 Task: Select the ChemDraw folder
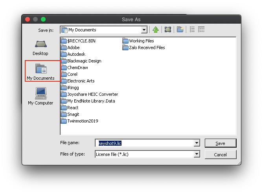coord(77,68)
